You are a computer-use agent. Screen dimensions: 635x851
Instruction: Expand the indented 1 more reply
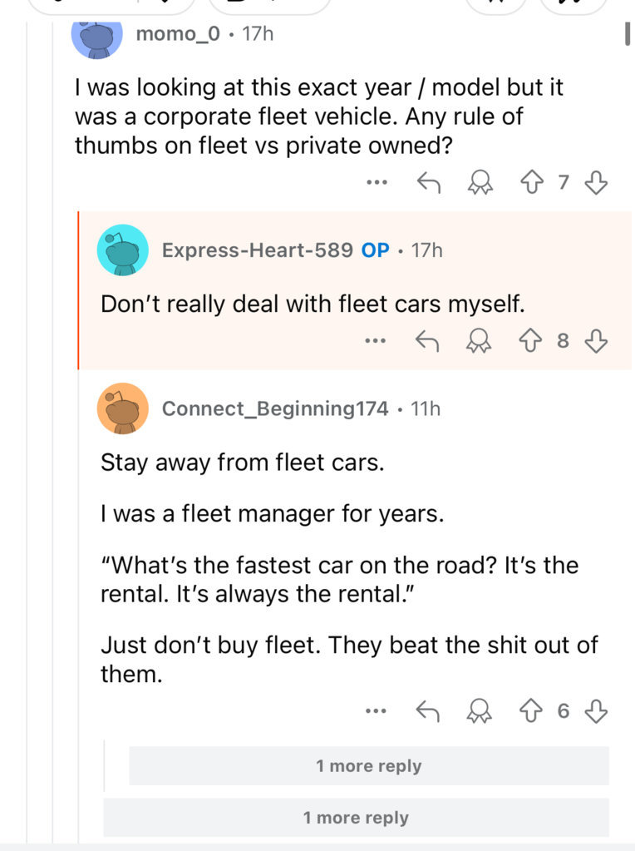369,766
